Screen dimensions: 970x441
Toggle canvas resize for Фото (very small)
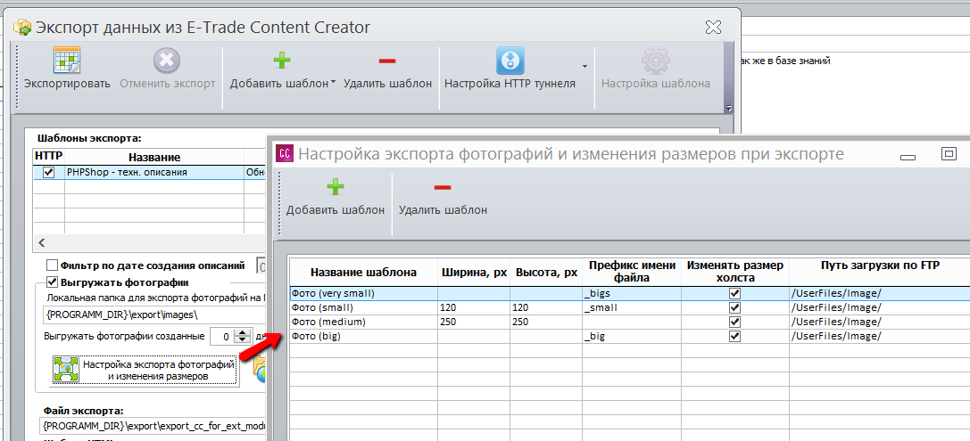[x=735, y=293]
